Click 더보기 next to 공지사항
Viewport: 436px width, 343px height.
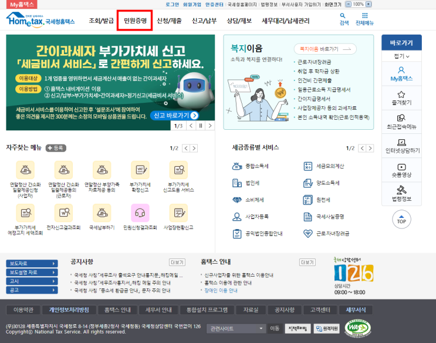pos(177,263)
